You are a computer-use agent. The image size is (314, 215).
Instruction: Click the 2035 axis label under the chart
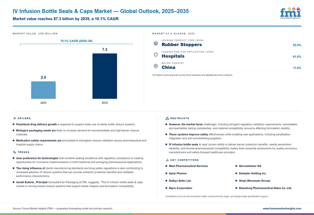[x=105, y=103]
